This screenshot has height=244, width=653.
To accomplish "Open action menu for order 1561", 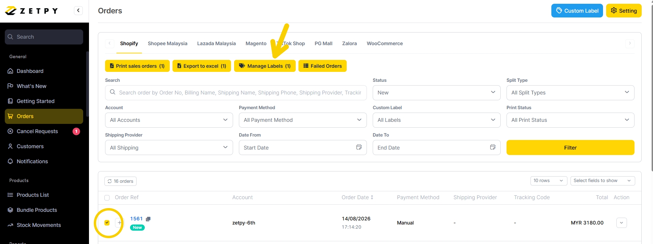I will tap(622, 223).
